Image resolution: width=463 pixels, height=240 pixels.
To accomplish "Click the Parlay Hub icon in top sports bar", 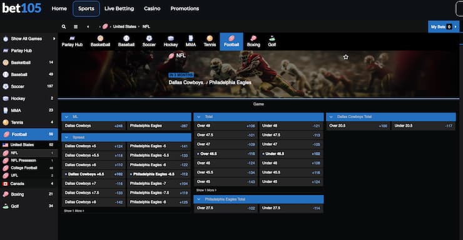I will tap(73, 38).
